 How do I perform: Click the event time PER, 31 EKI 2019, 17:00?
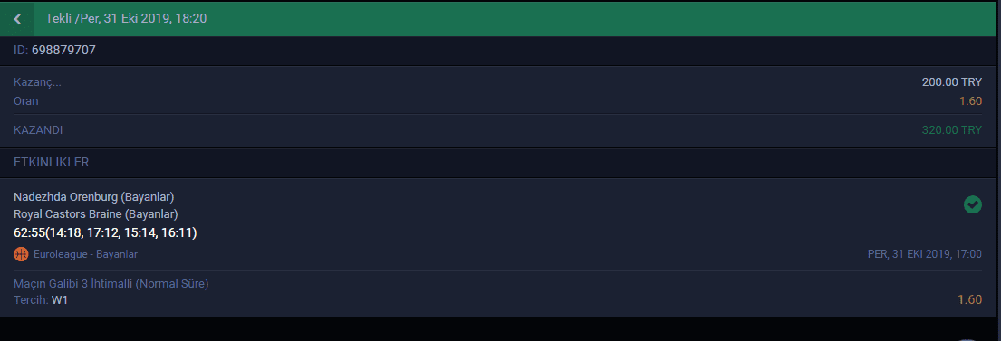pos(925,254)
